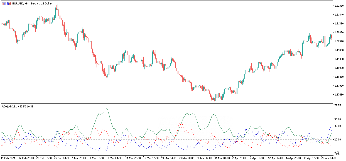Select the EURUSD, H4 chart title
346x161 pixels.
point(32,3)
